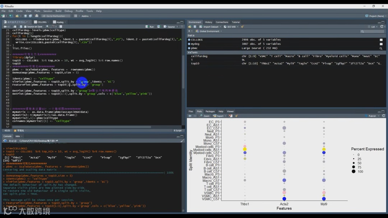
Task: Clear all plots with the broom icon
Action: [236, 116]
